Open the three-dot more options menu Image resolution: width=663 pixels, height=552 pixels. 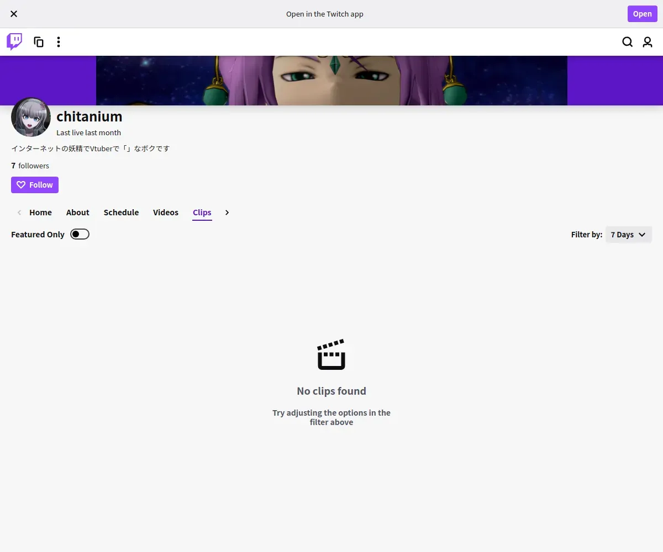(x=59, y=42)
